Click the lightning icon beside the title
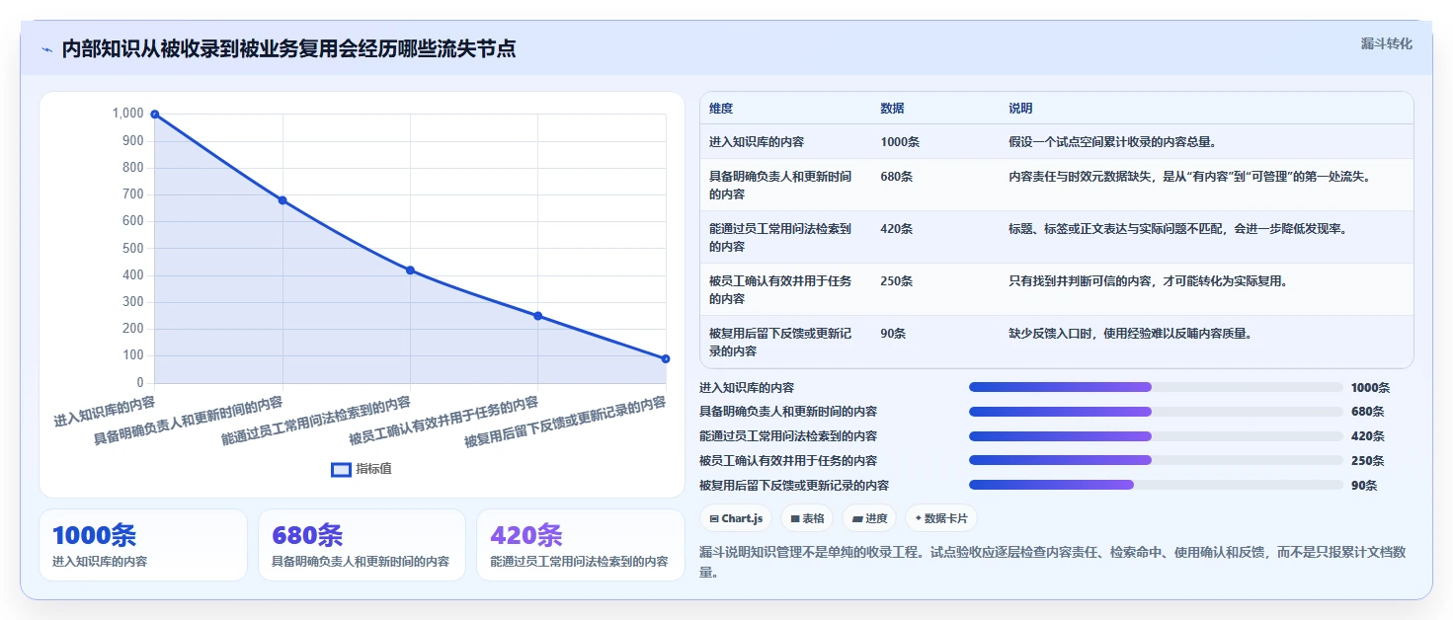1453x620 pixels. click(46, 49)
